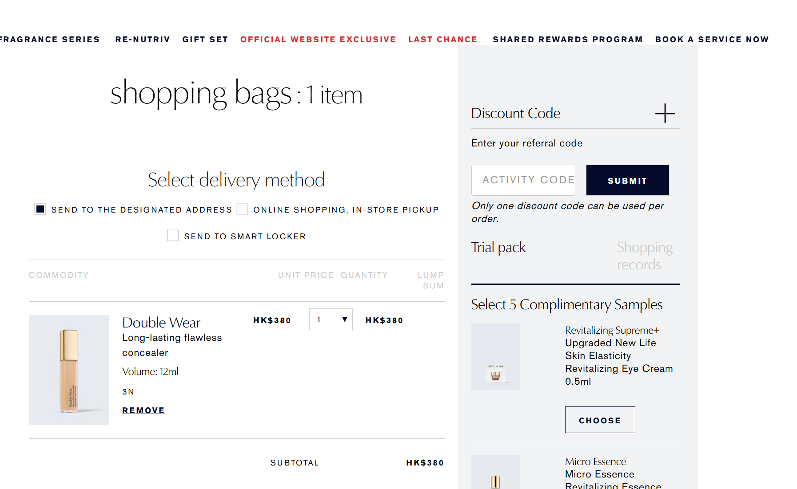Open the Last Chance menu
Screen dimensions: 797x489
tap(442, 39)
